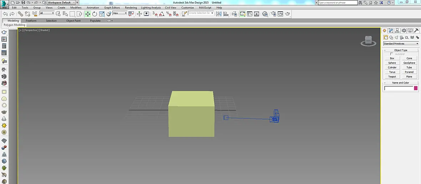
Task: Create a Teapot primitive button
Action: tap(392, 76)
